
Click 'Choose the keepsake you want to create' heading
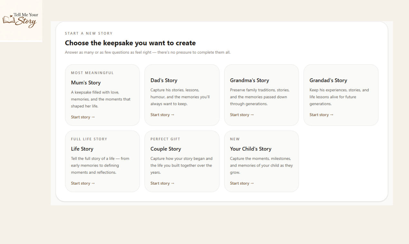pyautogui.click(x=130, y=43)
